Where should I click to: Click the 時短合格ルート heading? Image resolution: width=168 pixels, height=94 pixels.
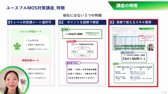coord(30,60)
